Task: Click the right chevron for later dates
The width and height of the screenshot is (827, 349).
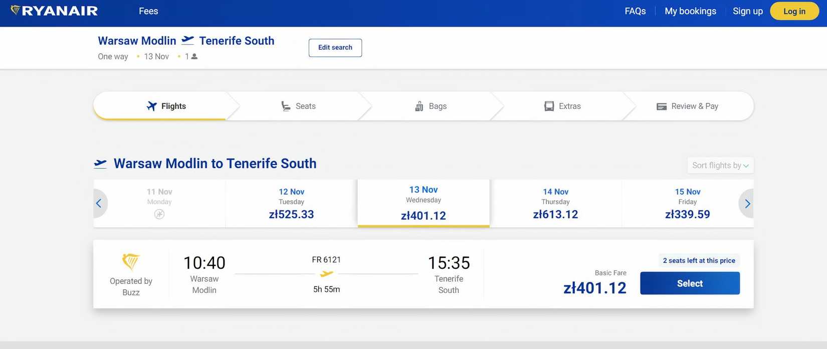Action: pos(747,203)
